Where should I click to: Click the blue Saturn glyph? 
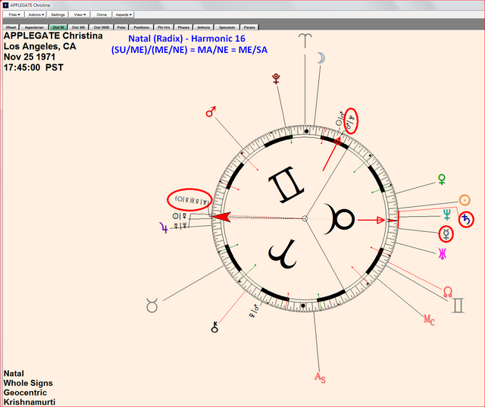click(466, 220)
